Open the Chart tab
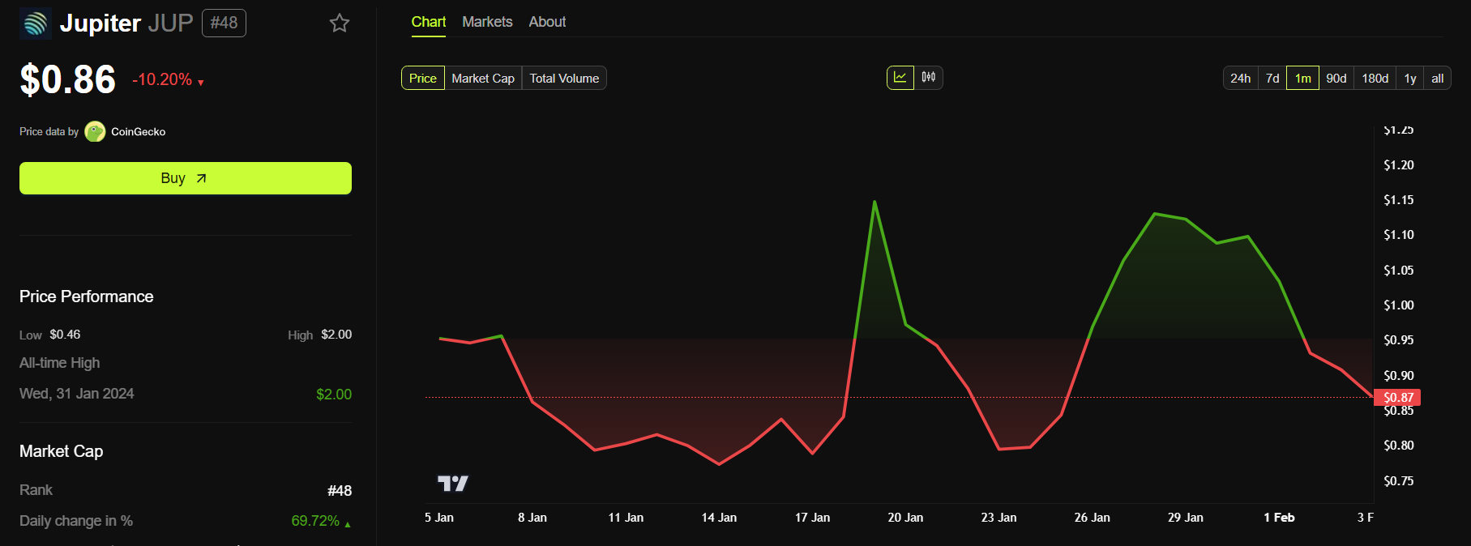The image size is (1471, 546). (x=429, y=22)
